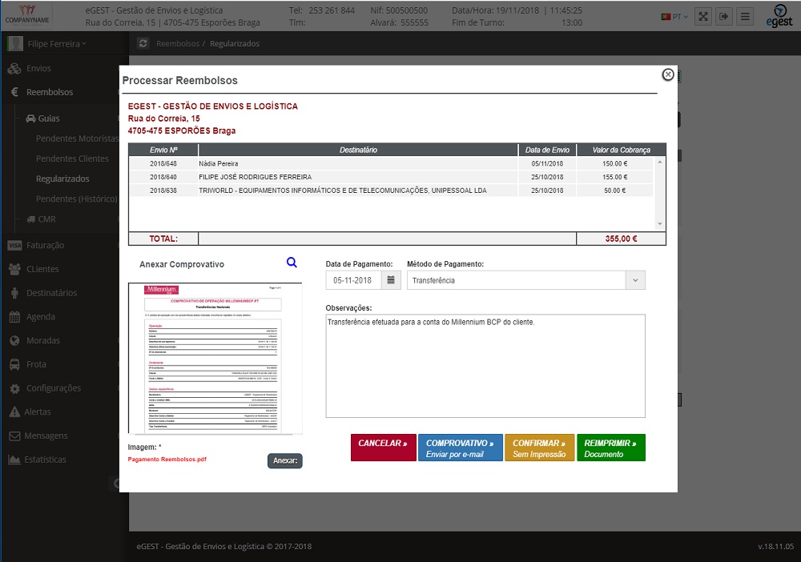The height and width of the screenshot is (562, 801).
Task: Click the CONFIRMAR Sem Impressão button
Action: coord(539,448)
